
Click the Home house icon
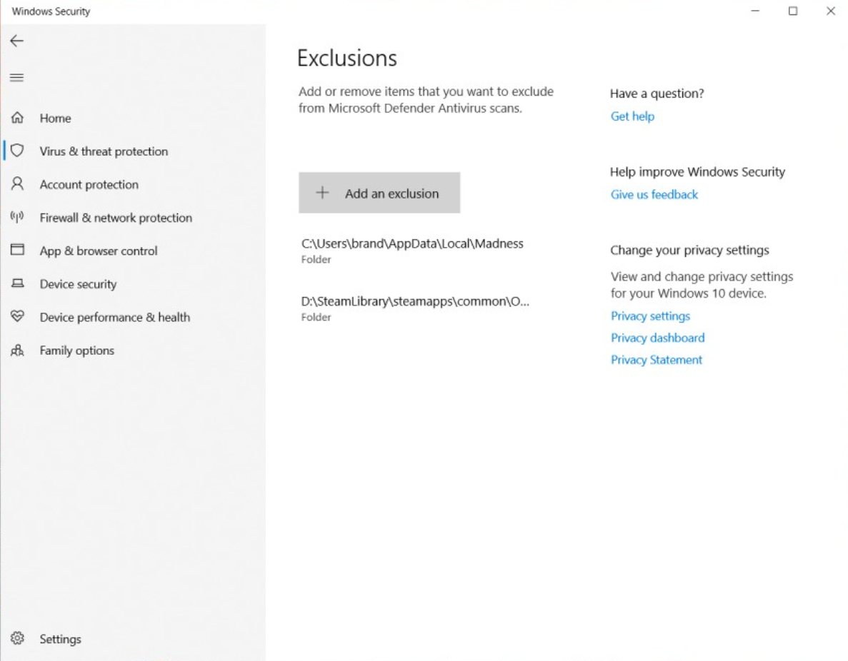(18, 118)
